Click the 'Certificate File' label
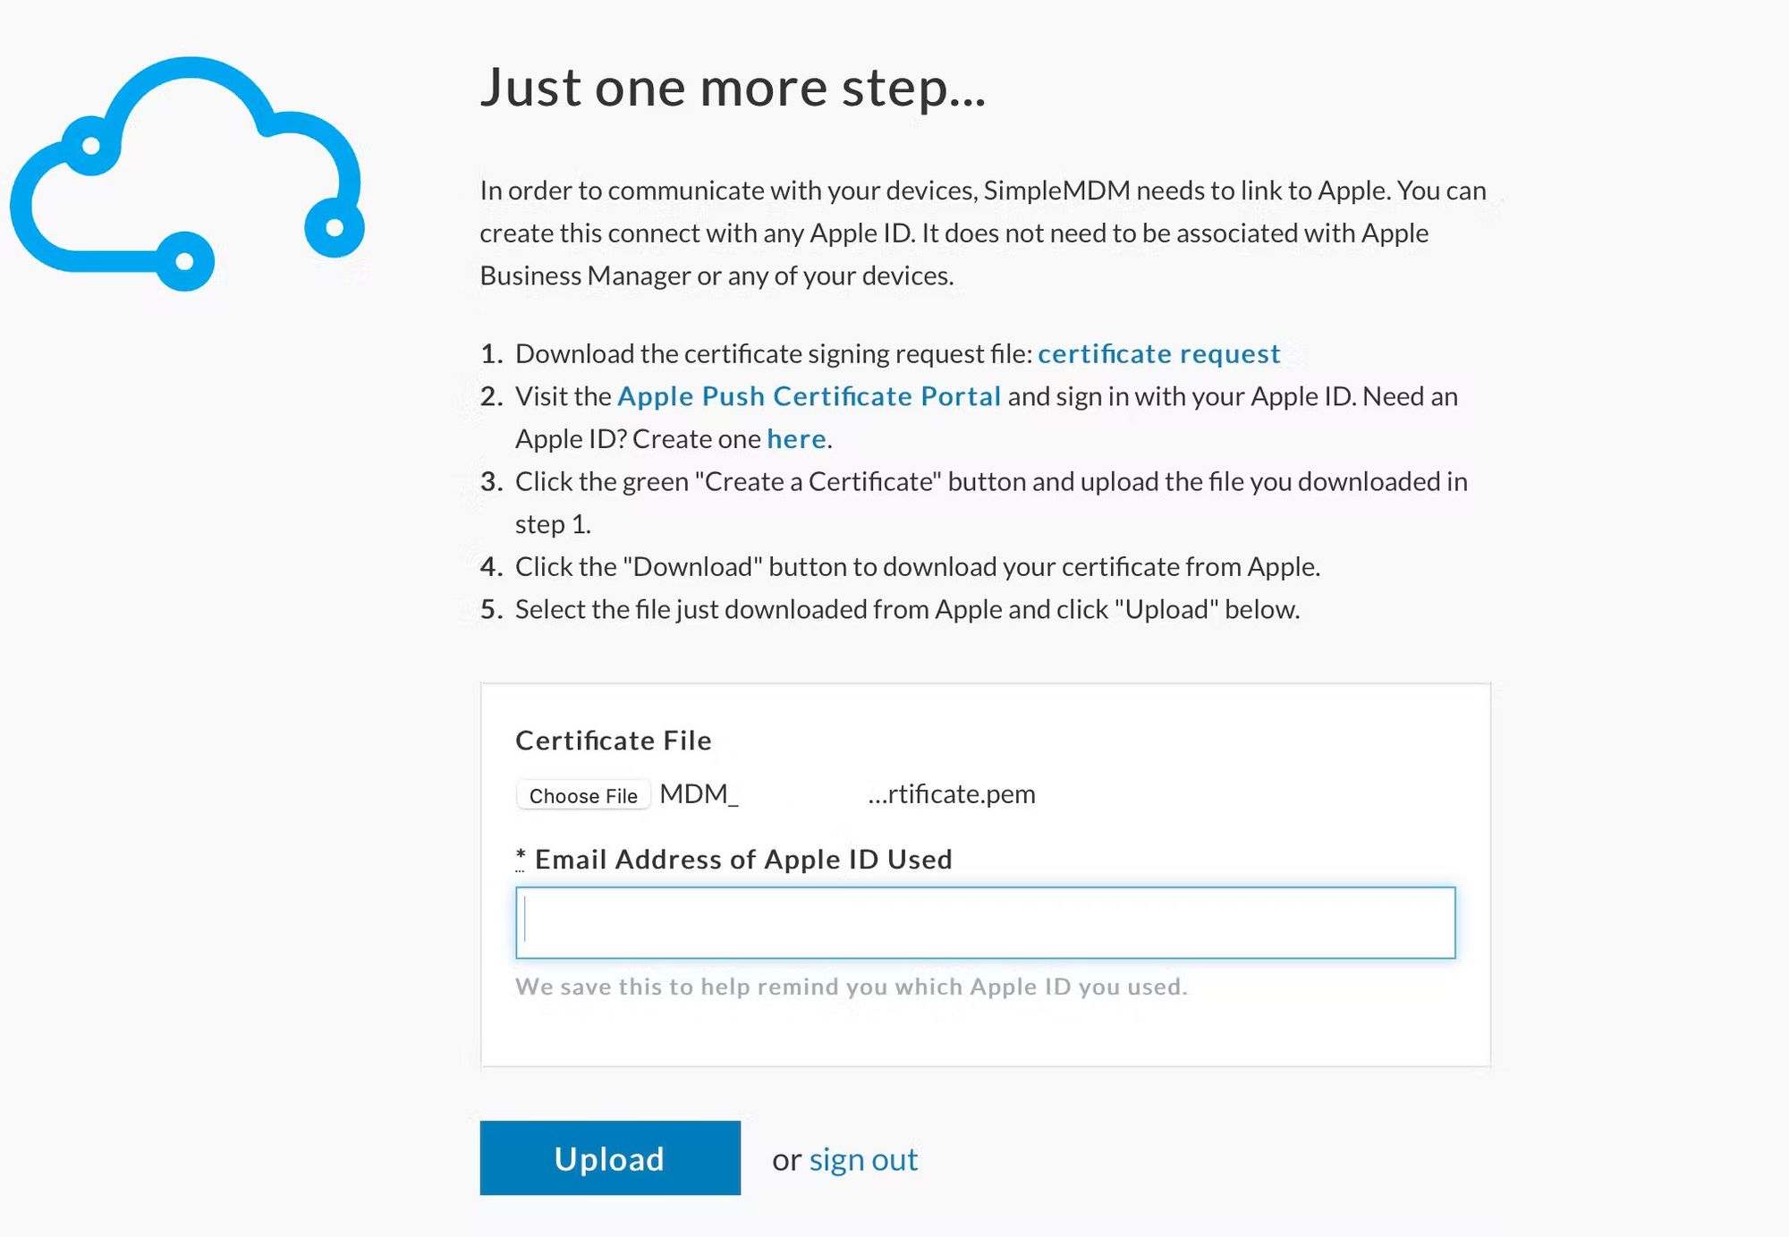The image size is (1789, 1237). coord(614,741)
